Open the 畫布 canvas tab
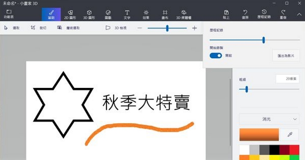305x160 pixels. pos(165,14)
